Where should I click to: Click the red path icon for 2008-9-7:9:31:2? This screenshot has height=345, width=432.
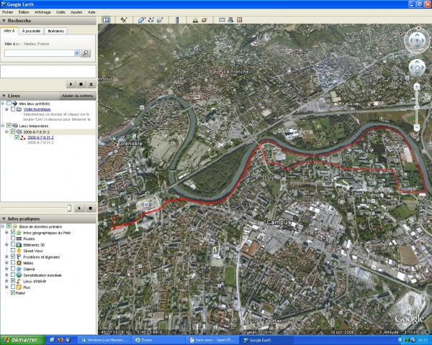pyautogui.click(x=23, y=137)
